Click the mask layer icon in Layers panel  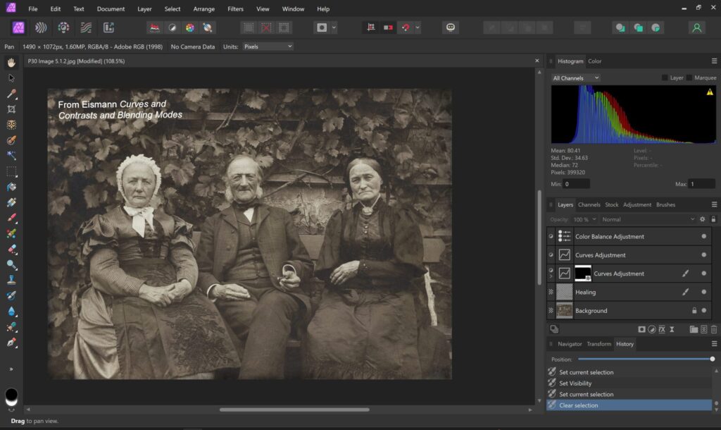(641, 329)
